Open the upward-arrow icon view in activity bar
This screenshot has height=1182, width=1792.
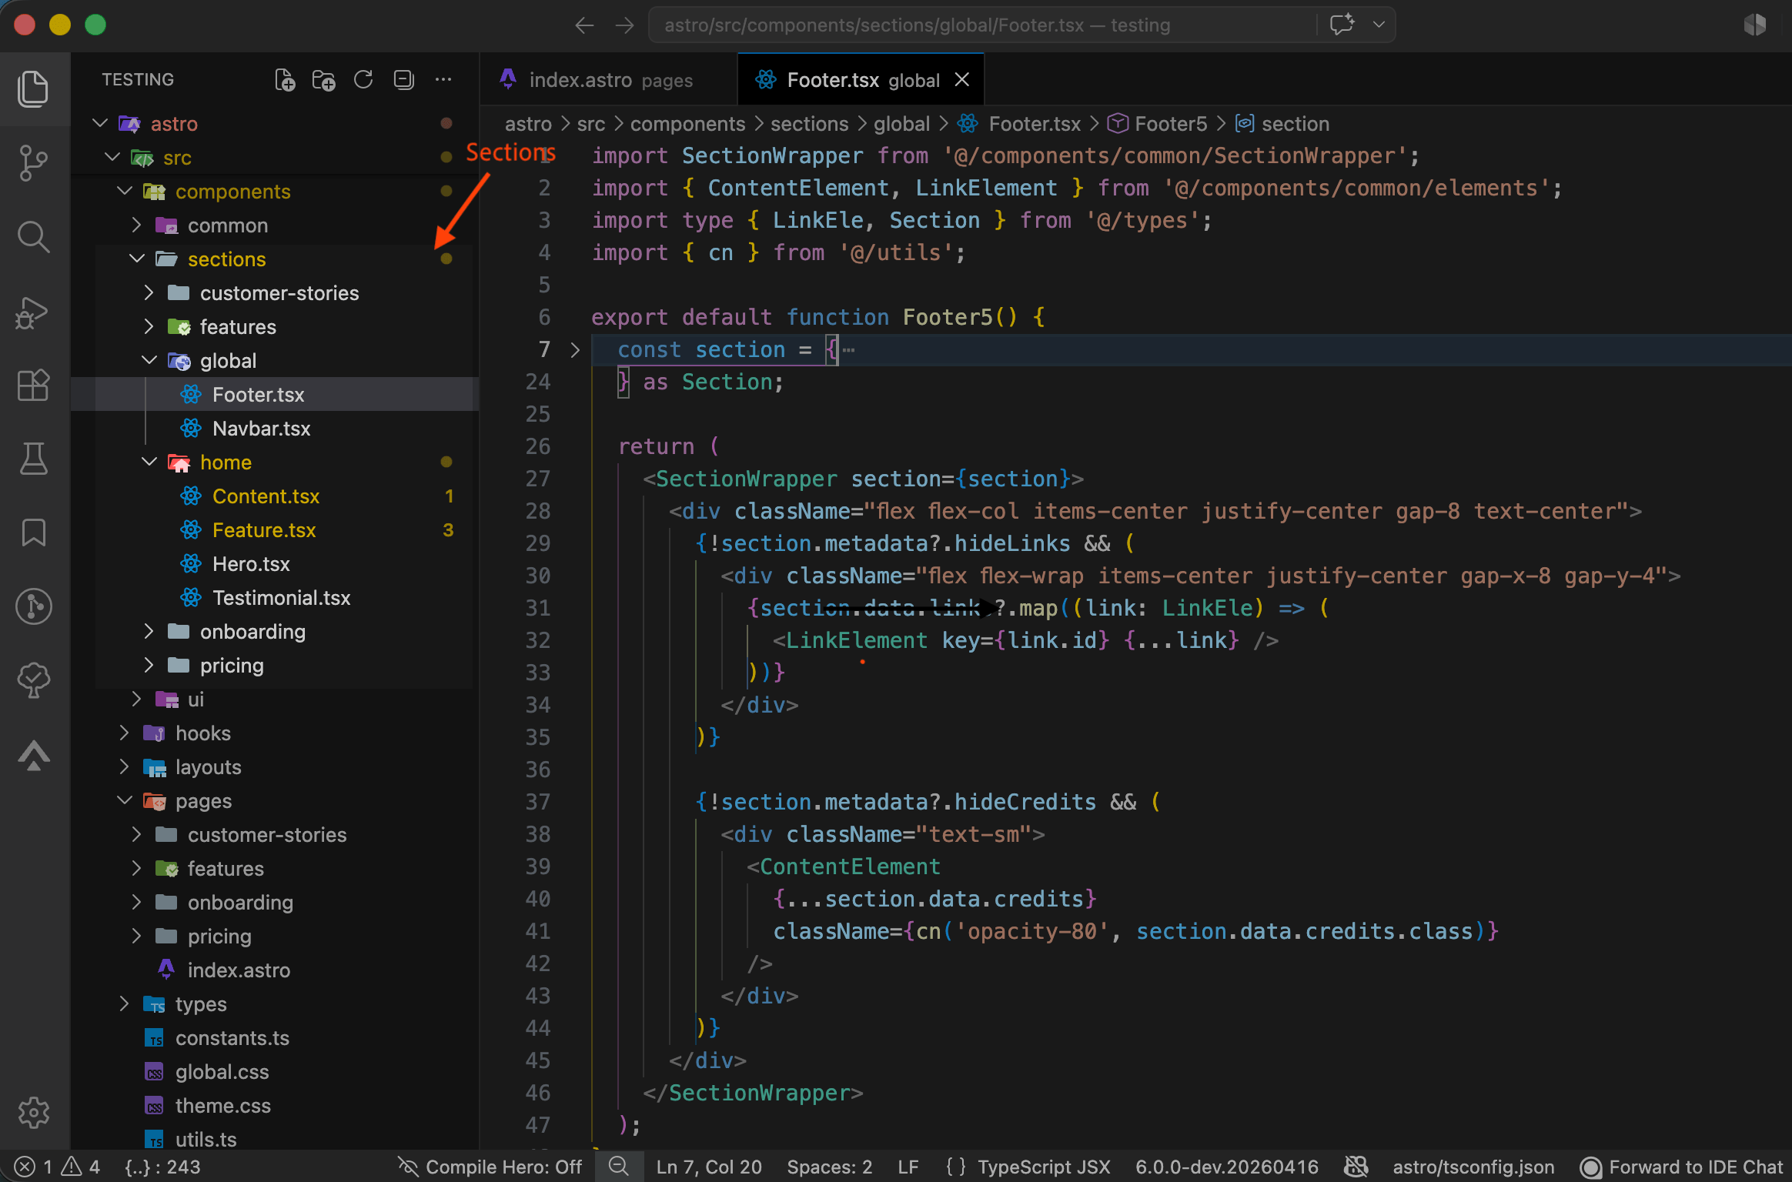click(x=33, y=755)
